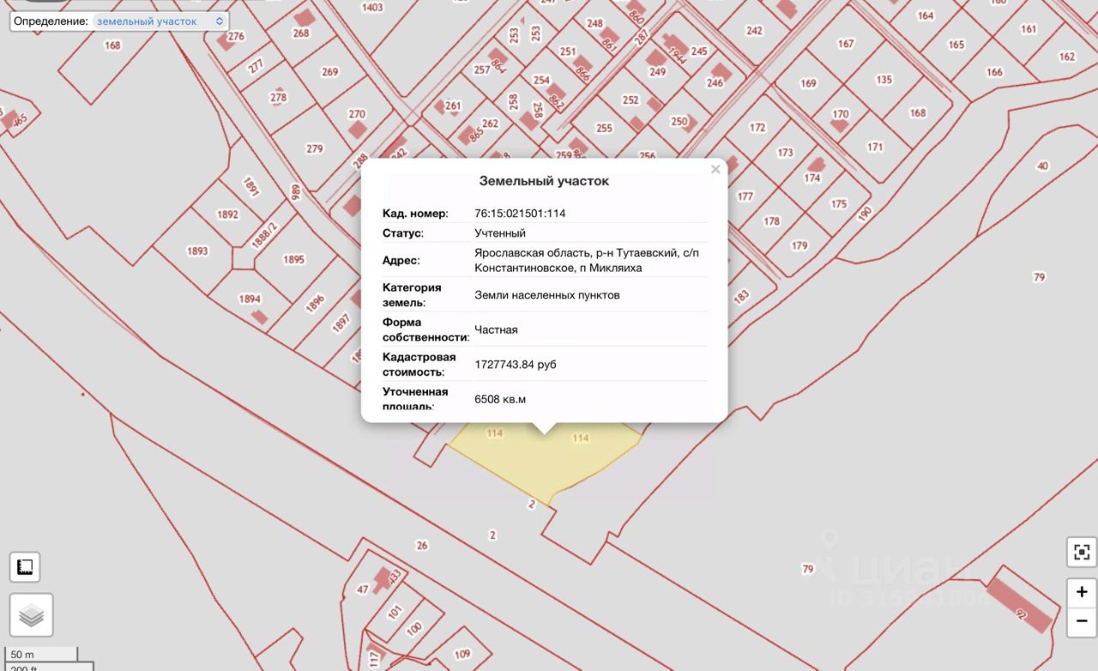
Task: Select parcel 279 on the map
Action: point(314,149)
